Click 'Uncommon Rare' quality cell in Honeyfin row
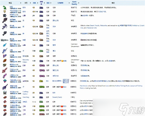 click(75, 61)
